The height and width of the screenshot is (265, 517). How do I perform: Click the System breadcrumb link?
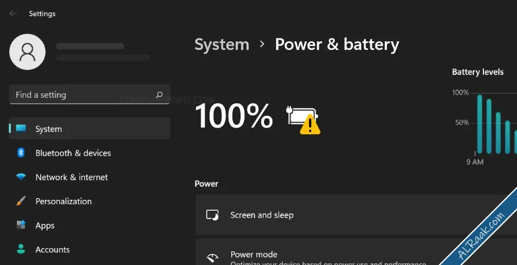tap(222, 45)
